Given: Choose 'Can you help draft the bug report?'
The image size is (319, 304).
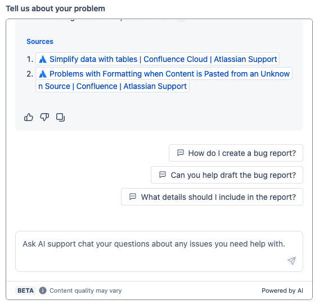Looking at the screenshot, I should (227, 175).
